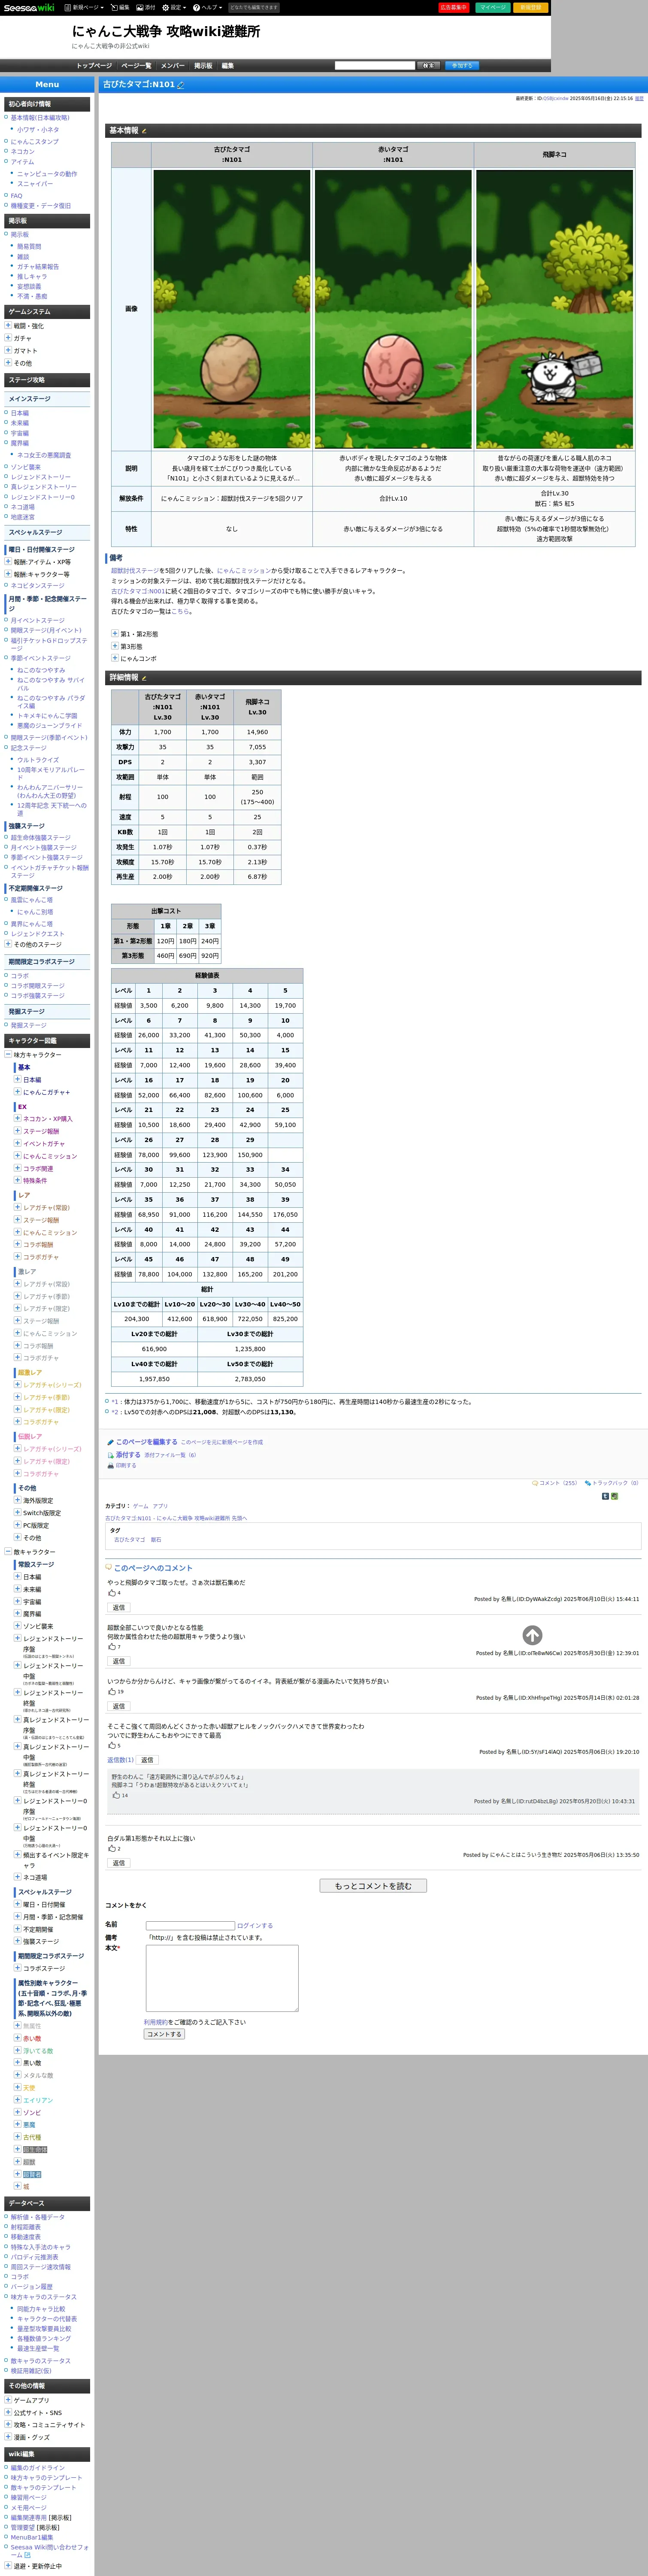
Task: Click the 赤いタマゴ:N101 character image
Action: point(393,309)
